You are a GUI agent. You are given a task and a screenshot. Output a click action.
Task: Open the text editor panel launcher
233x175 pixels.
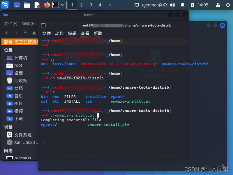pyautogui.click(x=37, y=5)
